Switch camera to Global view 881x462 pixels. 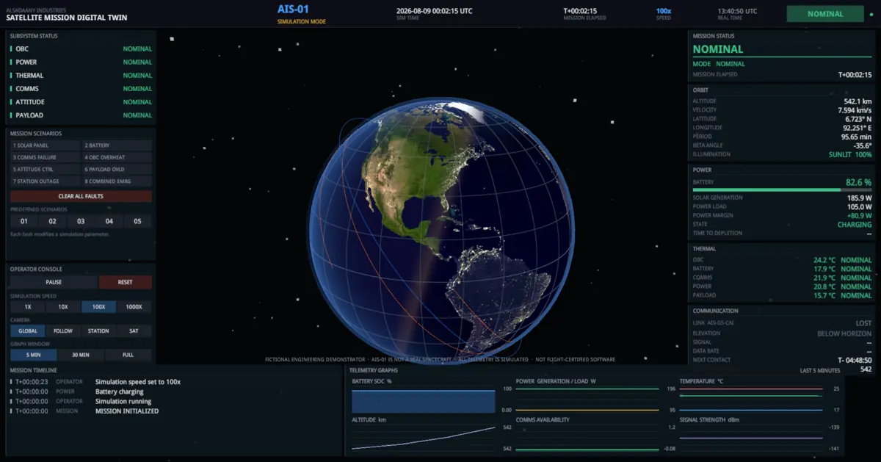click(x=28, y=331)
